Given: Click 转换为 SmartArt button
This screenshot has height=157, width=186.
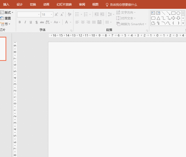Looking at the screenshot, I should 131,24.
